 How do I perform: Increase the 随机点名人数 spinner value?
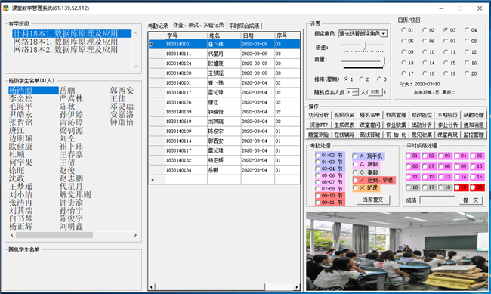coord(356,91)
